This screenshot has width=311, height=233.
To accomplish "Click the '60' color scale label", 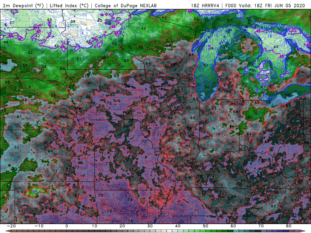I will 233,226.
